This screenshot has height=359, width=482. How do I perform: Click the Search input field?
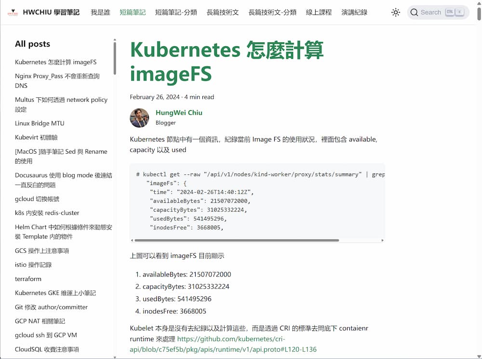[430, 13]
